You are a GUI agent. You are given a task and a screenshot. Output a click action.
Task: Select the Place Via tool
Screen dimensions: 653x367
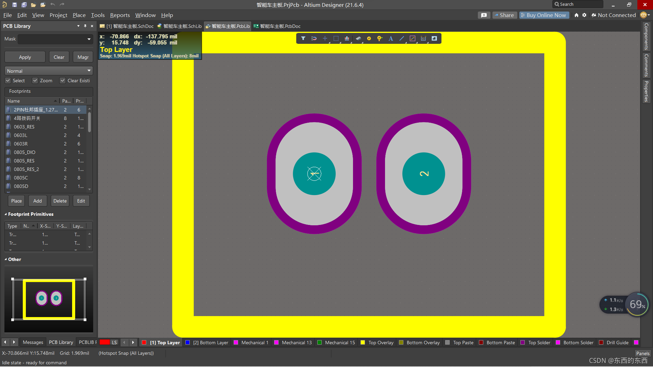pyautogui.click(x=380, y=38)
